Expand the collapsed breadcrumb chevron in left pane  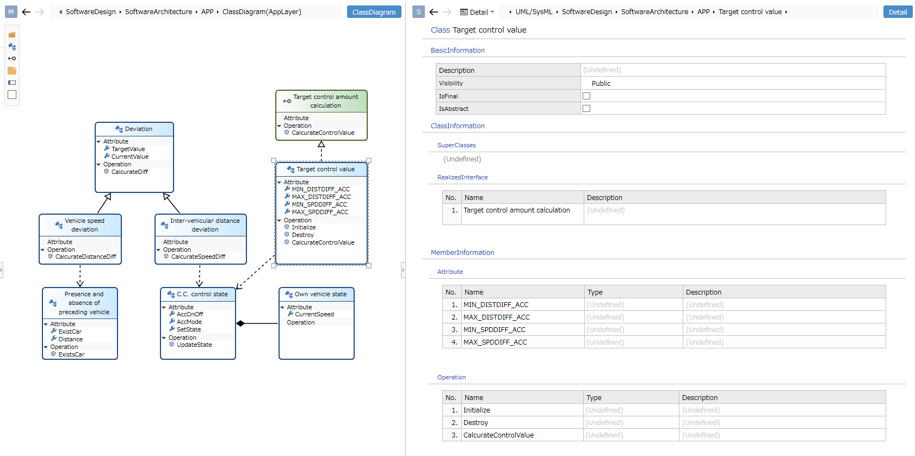60,12
